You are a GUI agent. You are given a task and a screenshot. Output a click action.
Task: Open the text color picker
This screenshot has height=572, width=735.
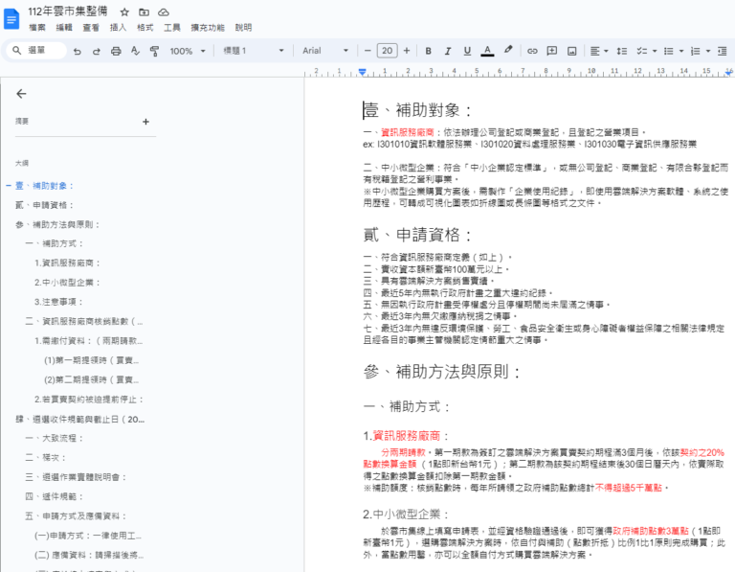click(x=487, y=51)
